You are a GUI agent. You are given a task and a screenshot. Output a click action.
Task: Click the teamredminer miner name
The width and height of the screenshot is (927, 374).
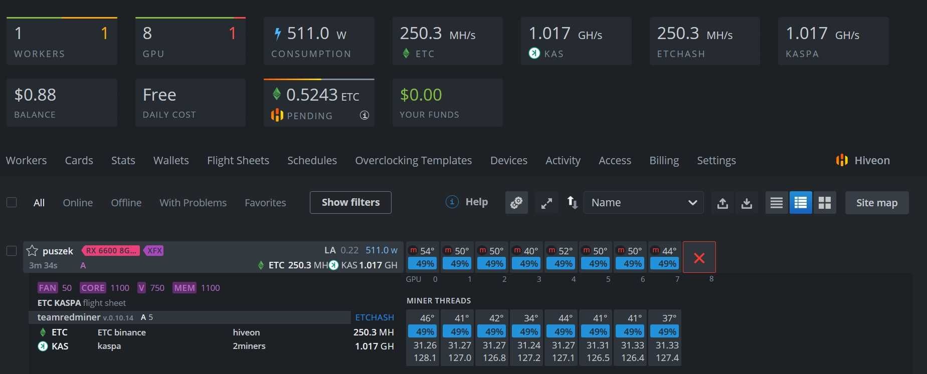pos(69,317)
